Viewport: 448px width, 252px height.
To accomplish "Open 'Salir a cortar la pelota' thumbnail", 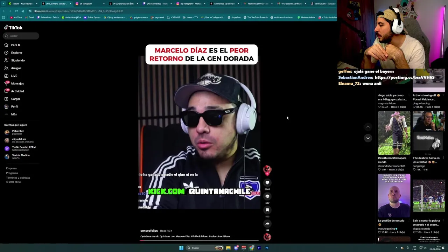I will coord(429,196).
